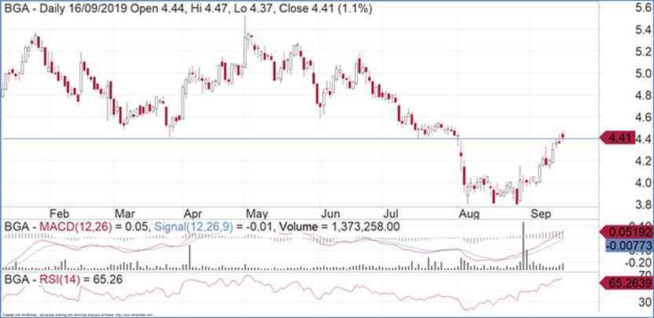Viewport: 654px width, 318px height.
Task: Select the BGA - RSI(14) indicator label
Action: pos(48,278)
